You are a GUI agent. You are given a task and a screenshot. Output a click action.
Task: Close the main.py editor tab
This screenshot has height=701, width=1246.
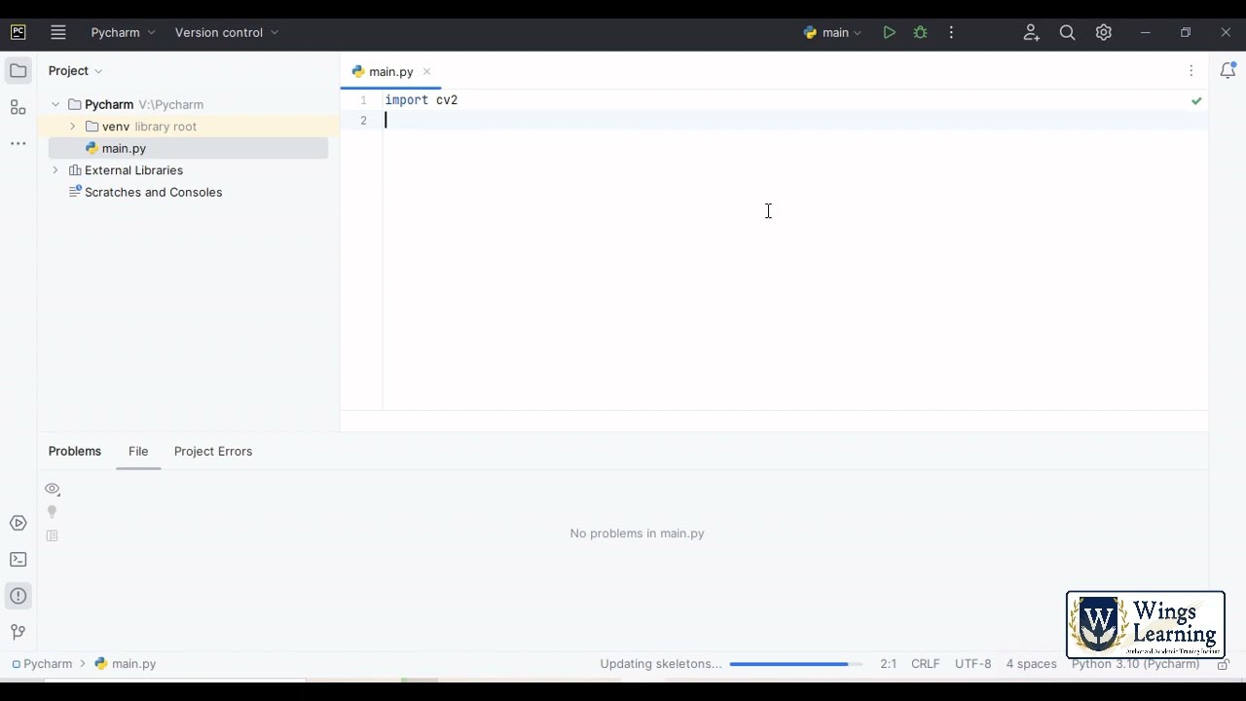[x=426, y=71]
